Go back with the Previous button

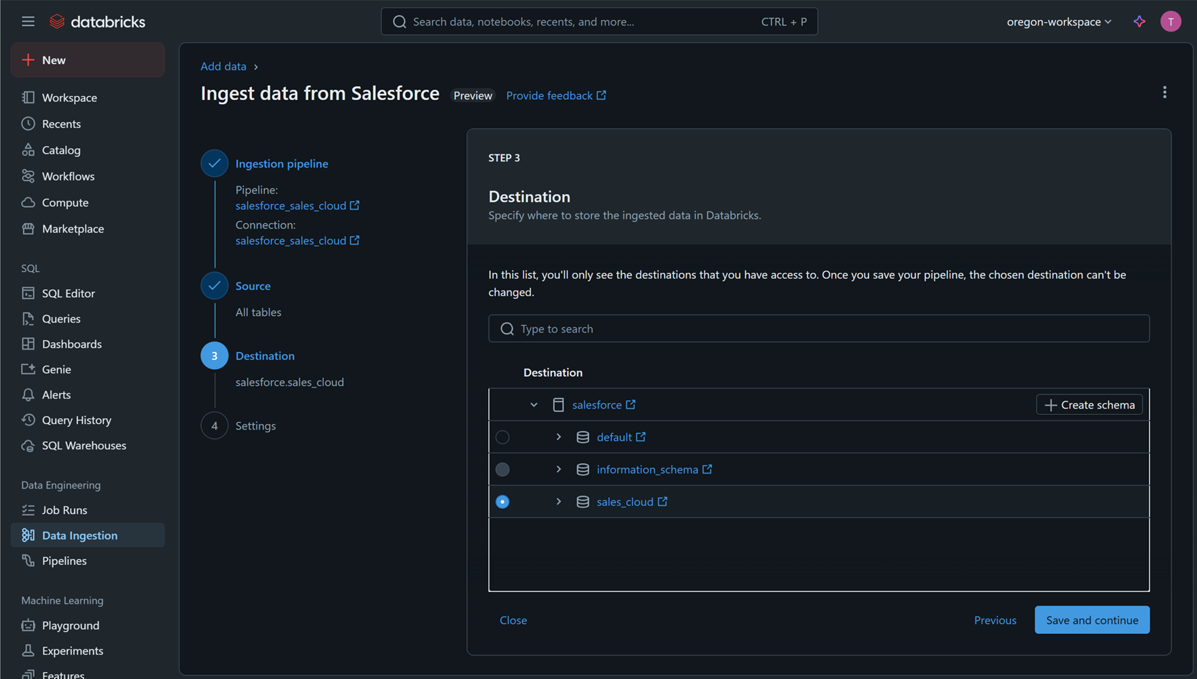coord(995,620)
